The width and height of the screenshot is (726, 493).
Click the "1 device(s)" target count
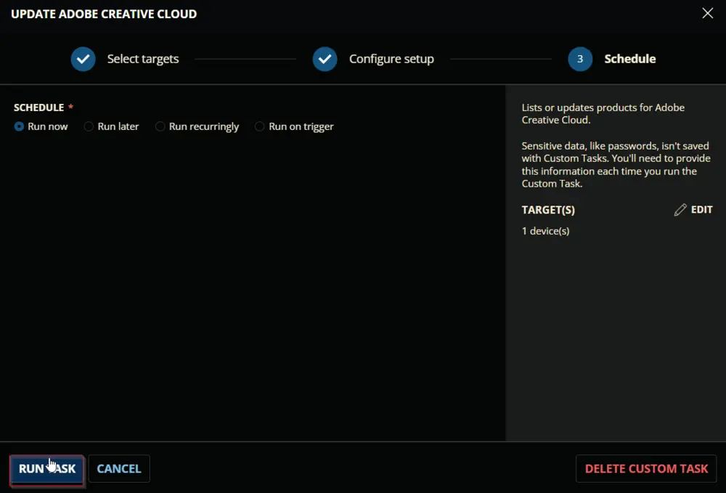pyautogui.click(x=545, y=231)
